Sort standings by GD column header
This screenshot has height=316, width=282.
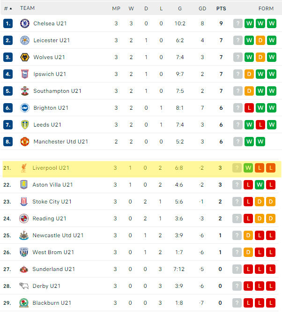point(202,8)
